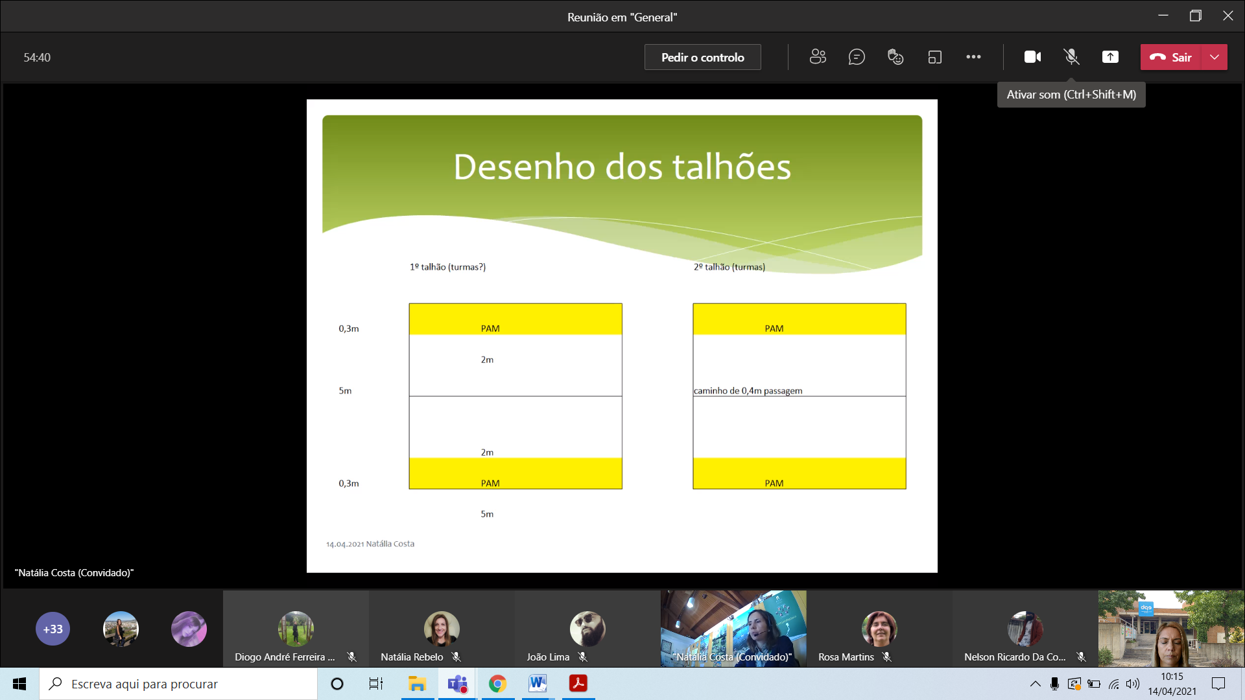The width and height of the screenshot is (1245, 700).
Task: Click João Lima's muted mic icon
Action: pos(582,657)
